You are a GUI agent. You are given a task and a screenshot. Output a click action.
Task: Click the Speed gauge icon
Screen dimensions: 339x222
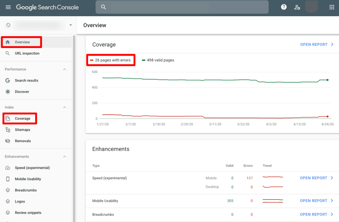click(x=8, y=168)
